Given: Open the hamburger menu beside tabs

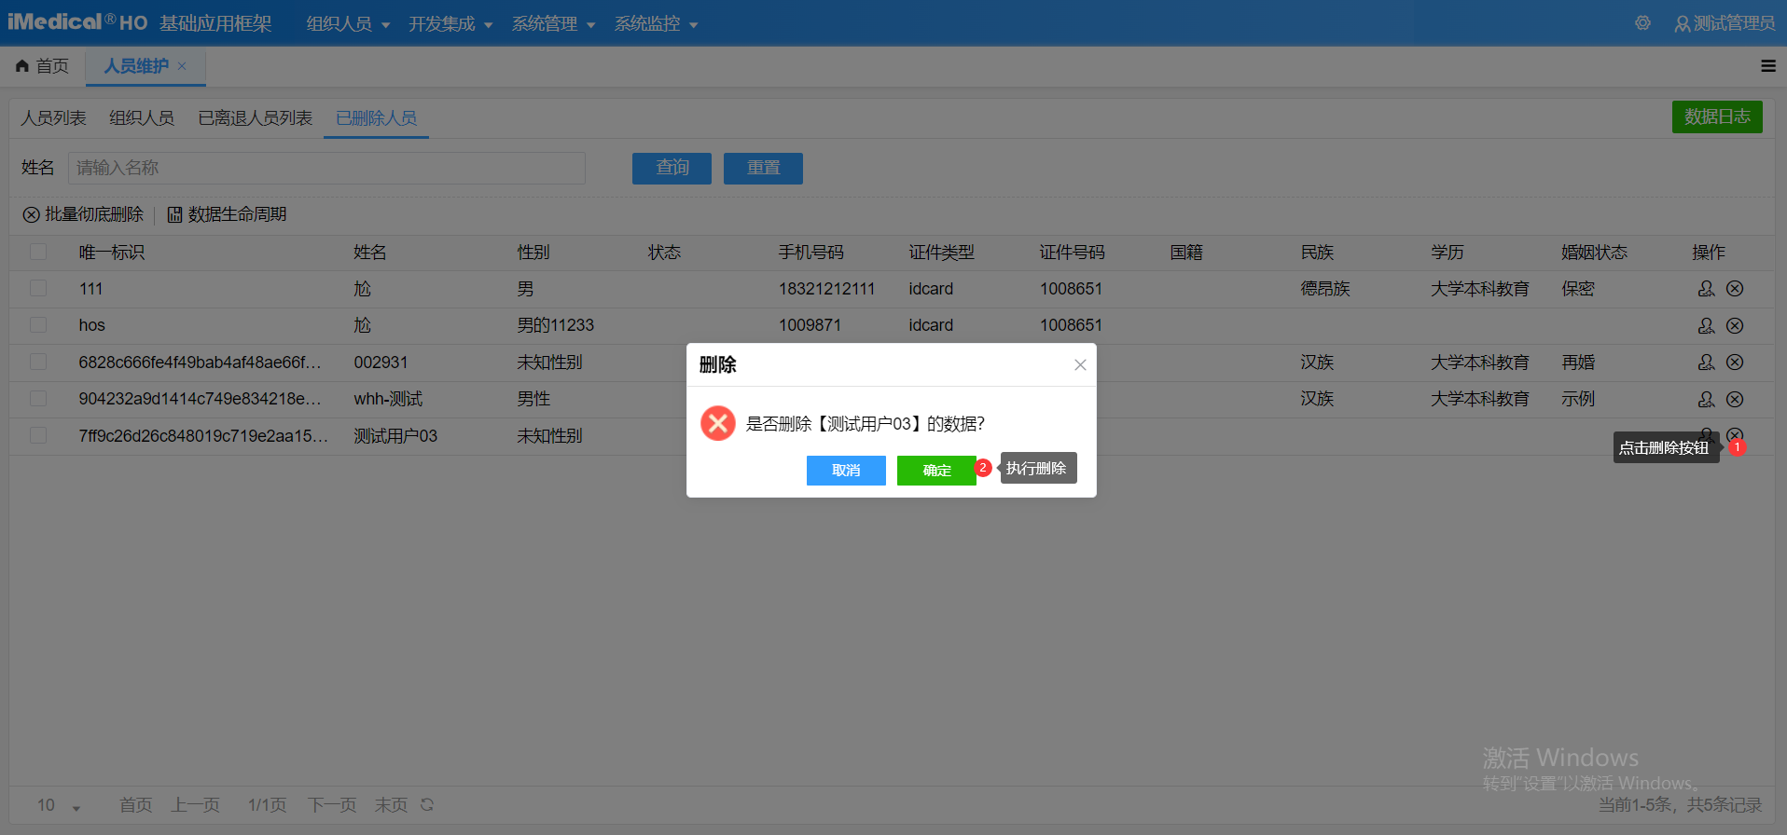Looking at the screenshot, I should point(1767,66).
